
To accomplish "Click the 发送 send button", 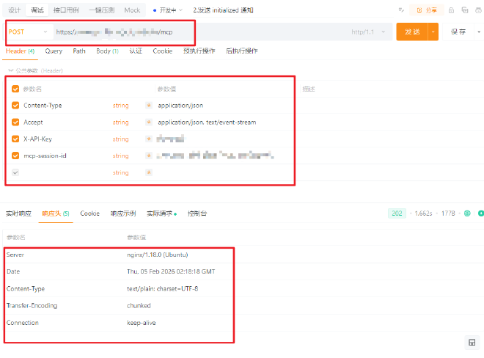I will [411, 32].
